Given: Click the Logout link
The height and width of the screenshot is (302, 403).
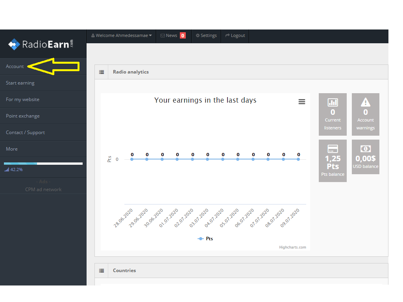Looking at the screenshot, I should click(x=235, y=36).
